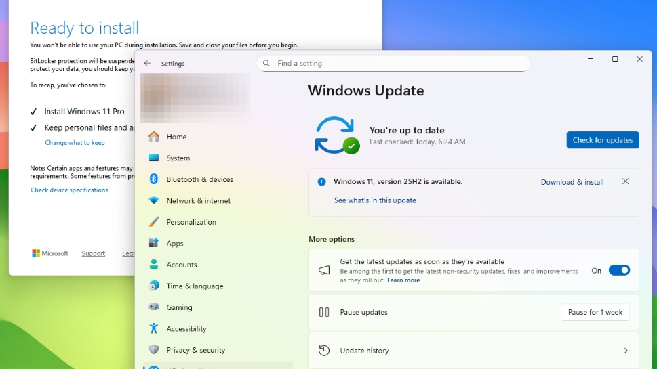Expand Update history chevron
The image size is (657, 369).
[x=625, y=351]
